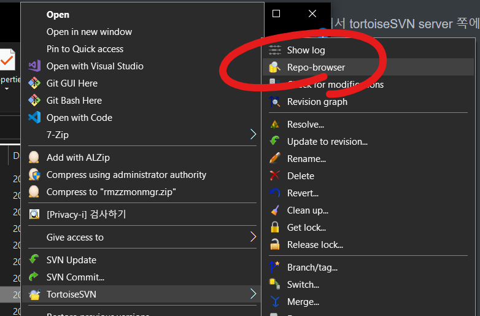
Task: Click the Update to revision arrow icon
Action: [274, 141]
